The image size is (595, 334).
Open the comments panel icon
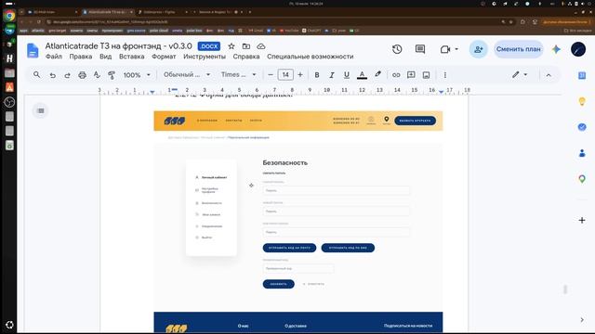420,49
